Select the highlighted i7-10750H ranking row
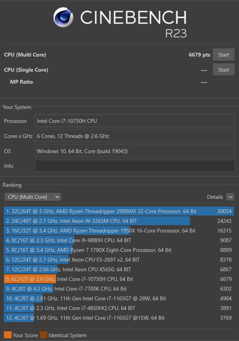 (x=119, y=279)
